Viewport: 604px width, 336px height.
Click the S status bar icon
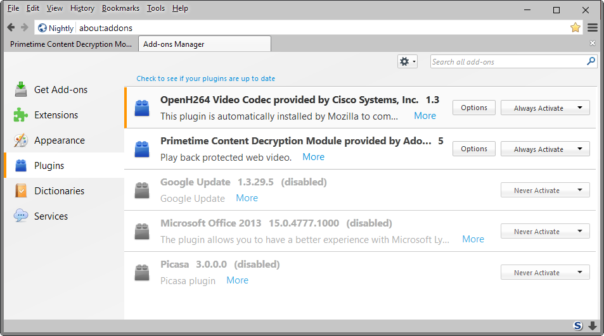pos(578,326)
